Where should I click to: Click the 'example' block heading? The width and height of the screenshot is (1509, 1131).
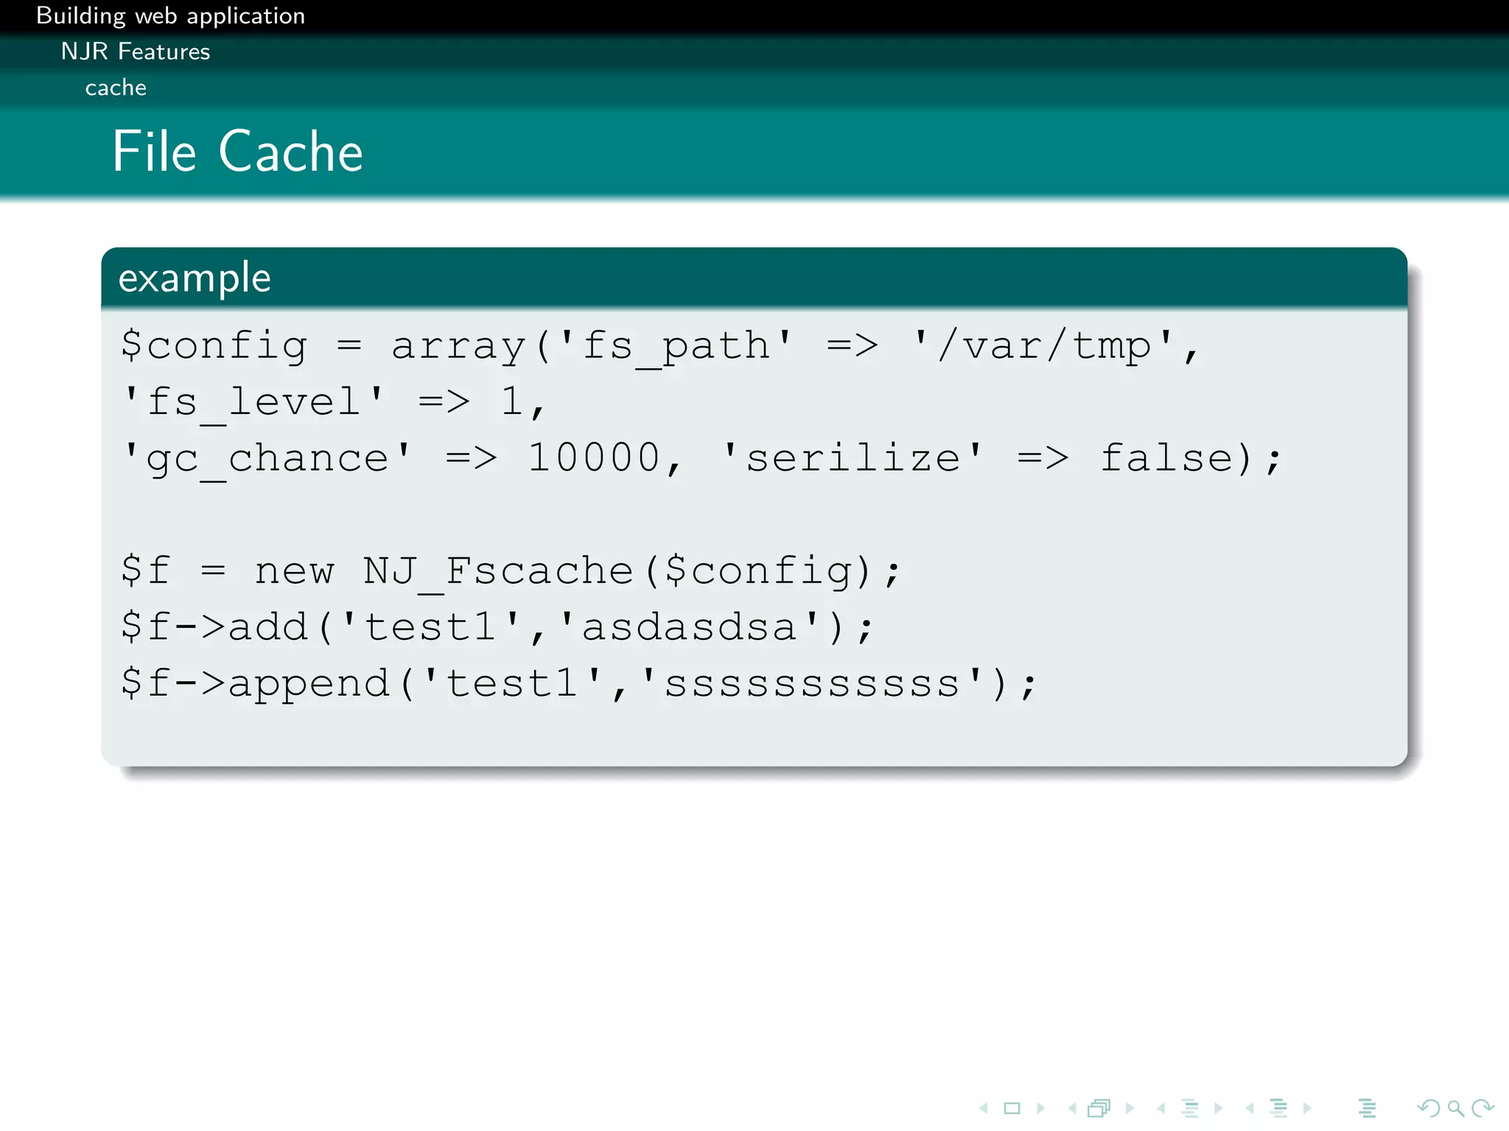pos(195,278)
